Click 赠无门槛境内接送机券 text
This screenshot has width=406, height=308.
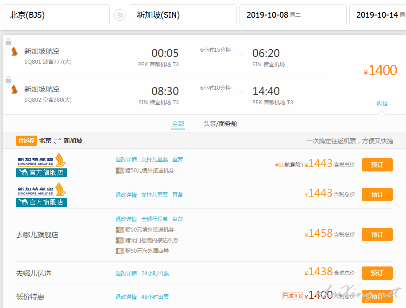point(152,240)
